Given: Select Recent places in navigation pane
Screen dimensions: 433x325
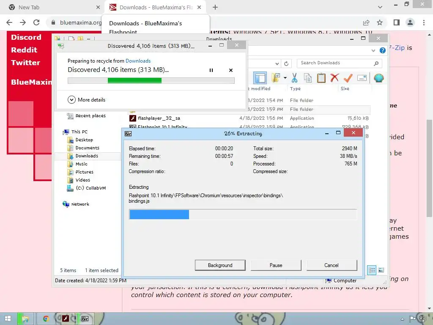Looking at the screenshot, I should [x=86, y=116].
